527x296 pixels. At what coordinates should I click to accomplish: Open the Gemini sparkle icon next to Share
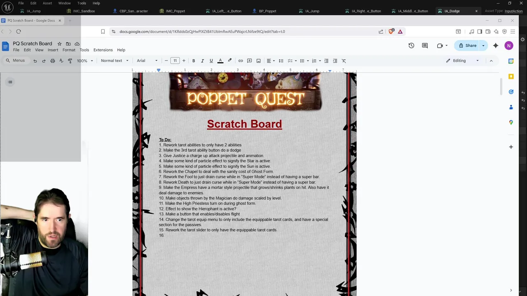pos(496,46)
